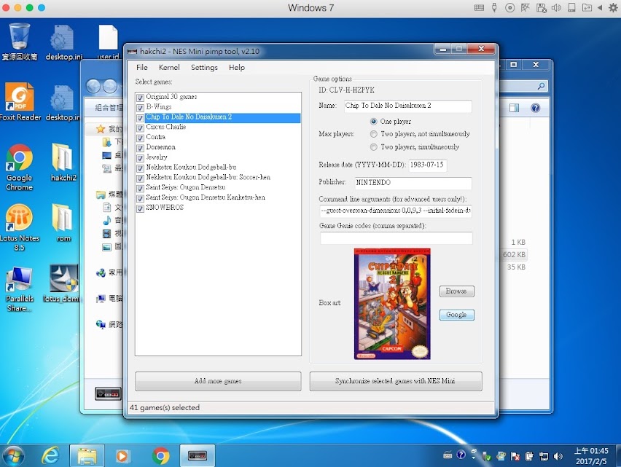
Task: Click the taskbar clock showing 01:45
Action: [x=591, y=456]
